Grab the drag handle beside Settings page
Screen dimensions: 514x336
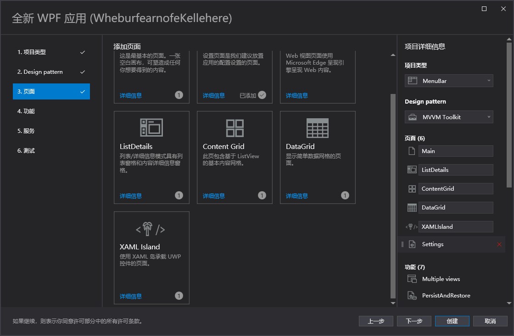(x=402, y=244)
